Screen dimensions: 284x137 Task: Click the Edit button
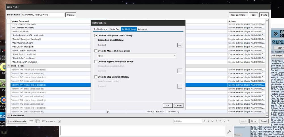[253, 15]
